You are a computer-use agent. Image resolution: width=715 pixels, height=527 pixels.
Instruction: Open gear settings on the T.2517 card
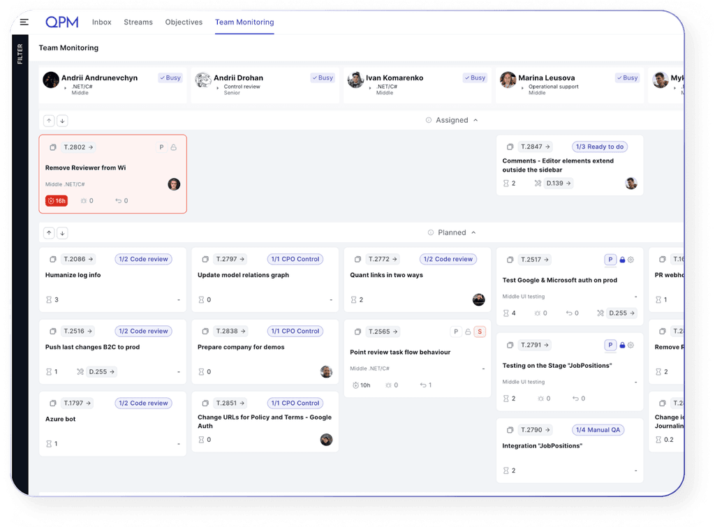[631, 260]
